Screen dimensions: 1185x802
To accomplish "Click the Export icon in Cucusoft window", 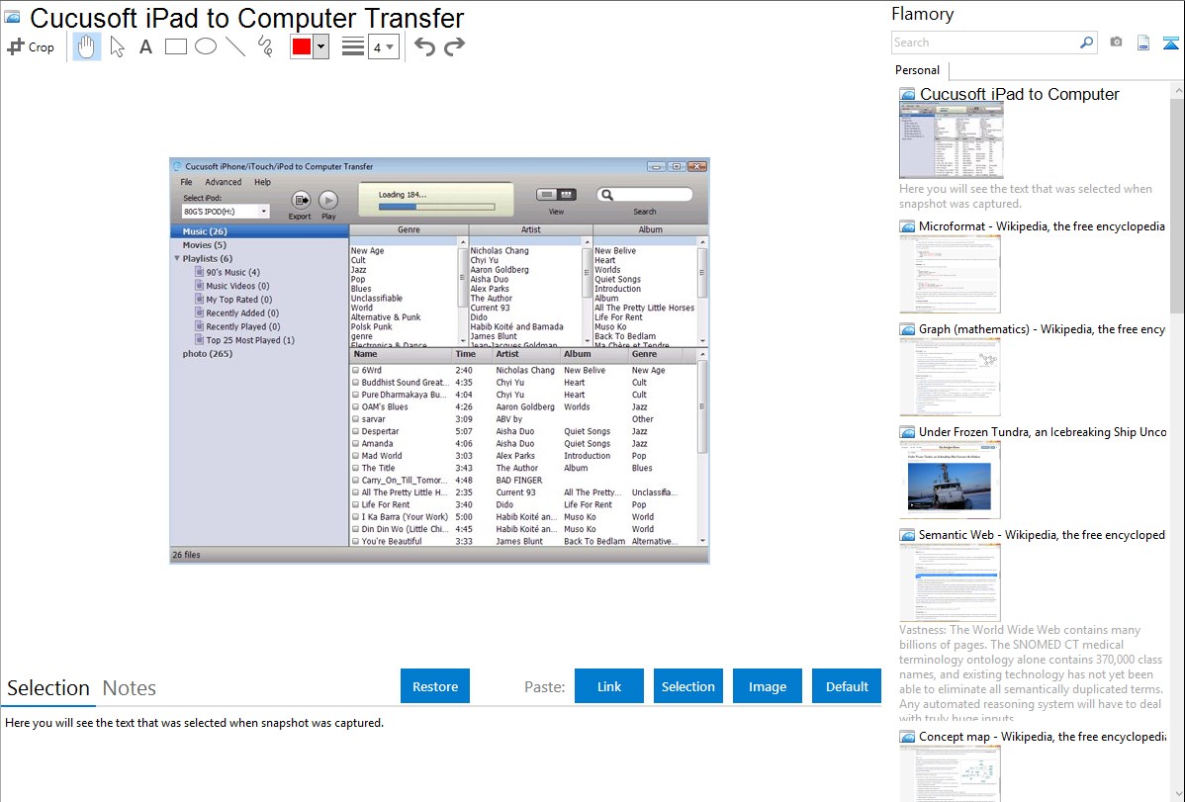I will tap(300, 200).
